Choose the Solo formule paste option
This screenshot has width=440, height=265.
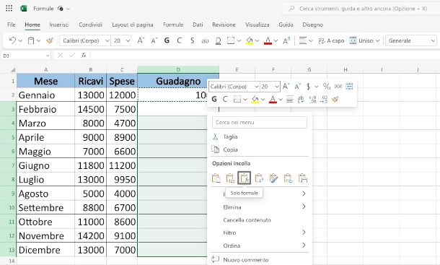click(244, 178)
